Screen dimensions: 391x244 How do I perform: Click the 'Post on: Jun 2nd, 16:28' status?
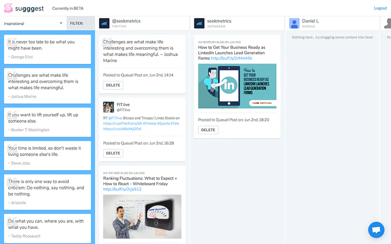point(154,143)
